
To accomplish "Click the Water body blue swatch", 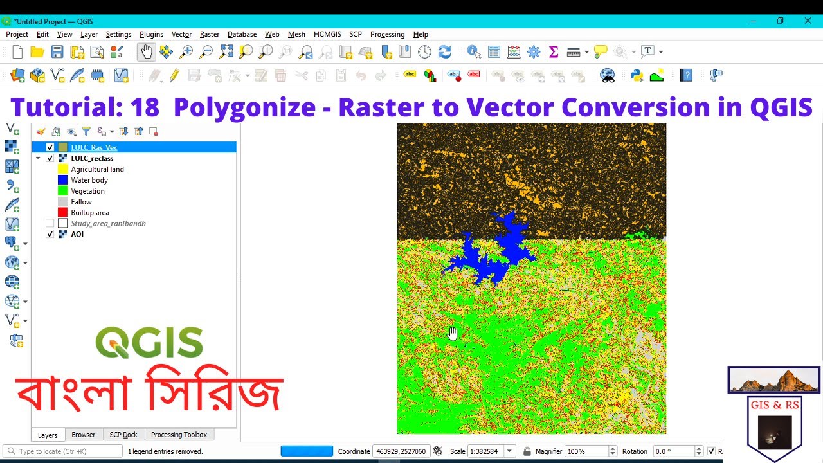I will point(62,180).
